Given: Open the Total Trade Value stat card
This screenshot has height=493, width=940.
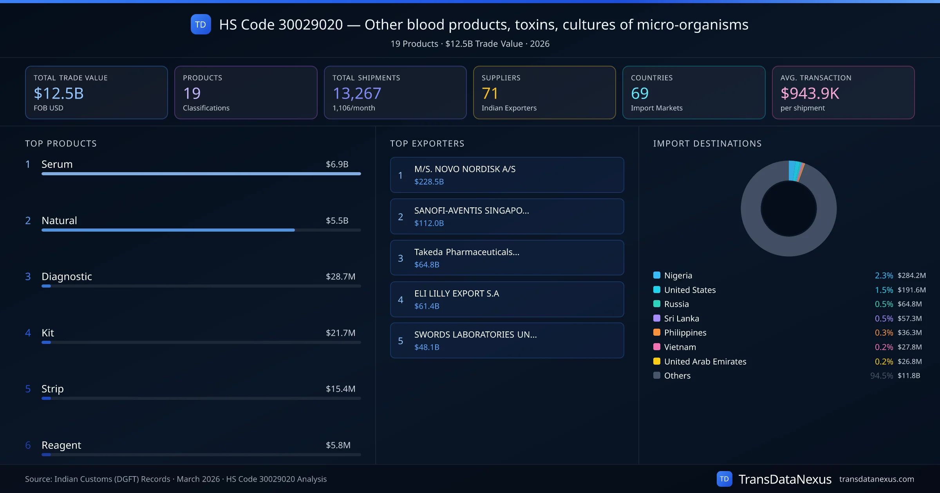Looking at the screenshot, I should pos(96,92).
